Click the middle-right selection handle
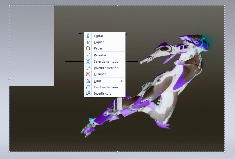 tap(224, 79)
